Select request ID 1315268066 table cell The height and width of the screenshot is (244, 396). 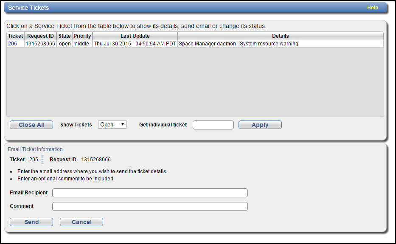click(40, 44)
